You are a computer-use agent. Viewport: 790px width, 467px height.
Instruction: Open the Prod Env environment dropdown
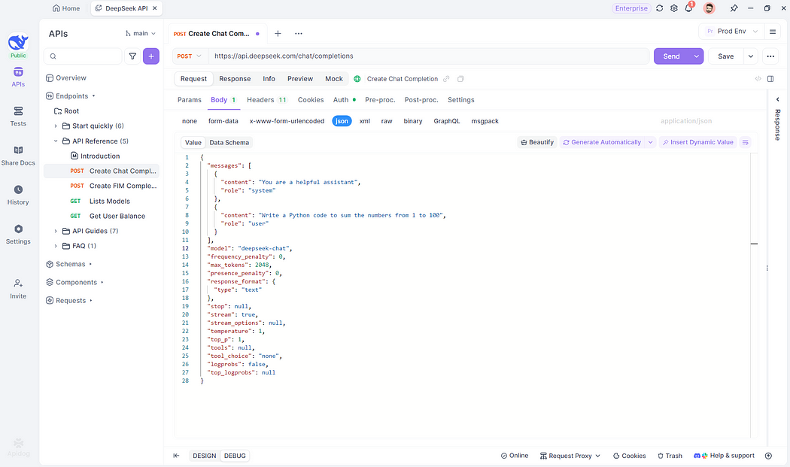pyautogui.click(x=731, y=32)
